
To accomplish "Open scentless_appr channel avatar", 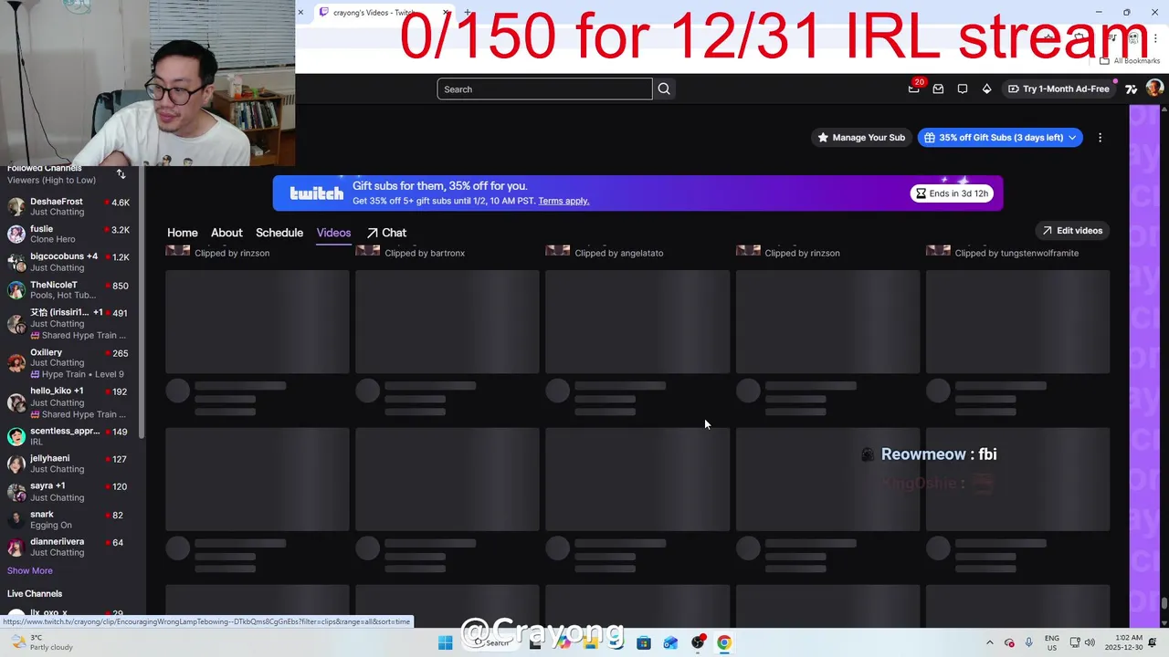I will (16, 436).
